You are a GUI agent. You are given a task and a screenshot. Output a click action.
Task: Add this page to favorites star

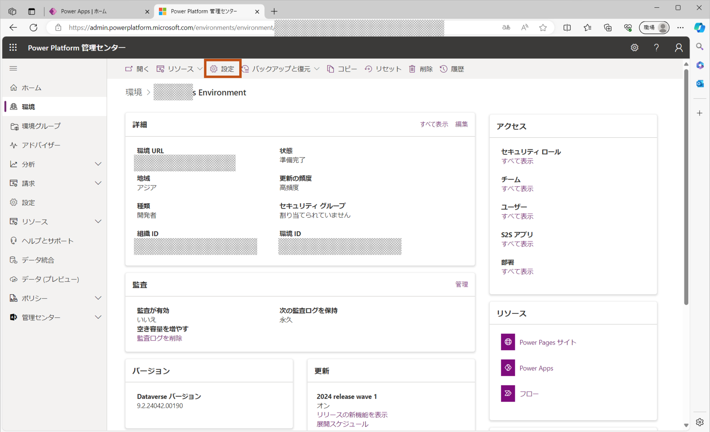tap(543, 27)
